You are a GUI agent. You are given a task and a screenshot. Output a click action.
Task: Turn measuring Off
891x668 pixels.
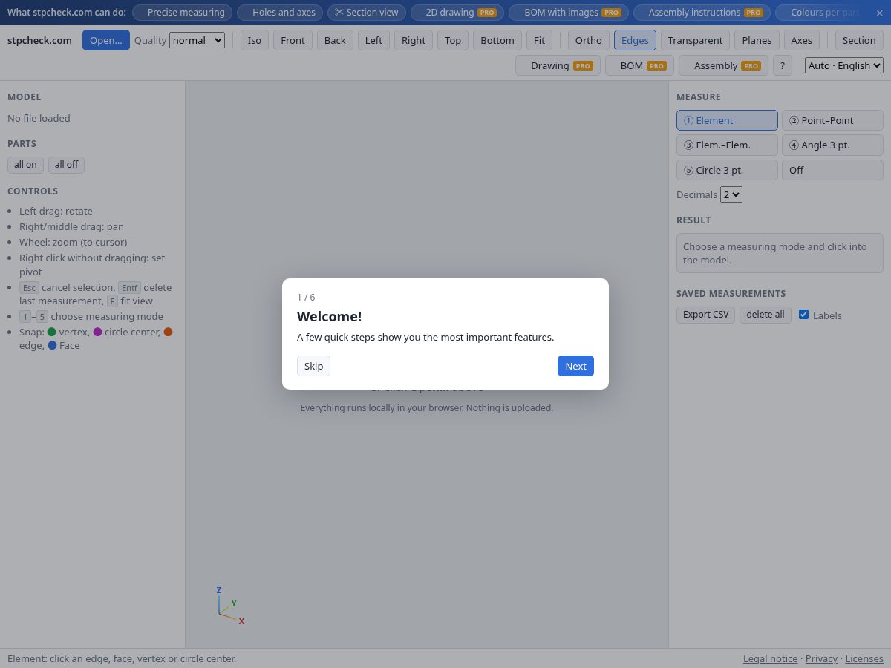tap(832, 170)
